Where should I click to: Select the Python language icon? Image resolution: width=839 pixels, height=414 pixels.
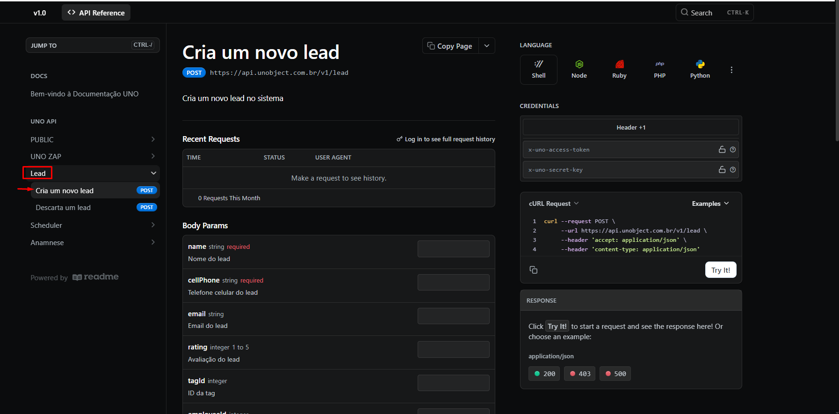[700, 70]
